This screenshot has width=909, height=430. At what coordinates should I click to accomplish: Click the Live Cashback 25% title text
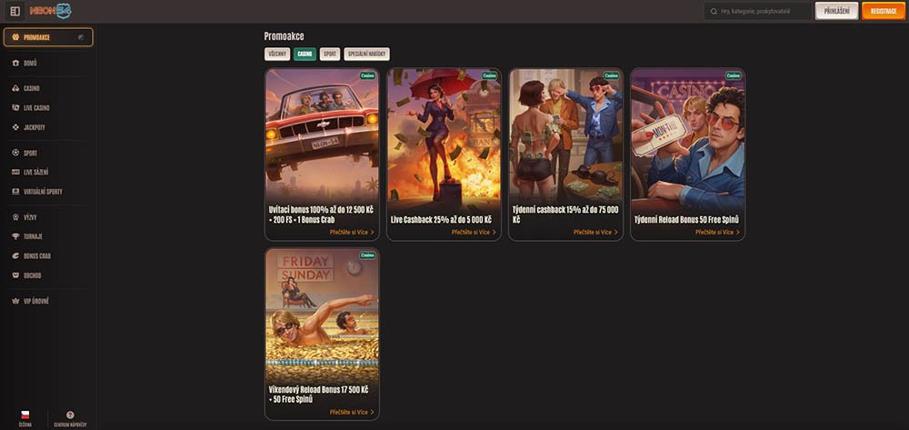point(441,220)
